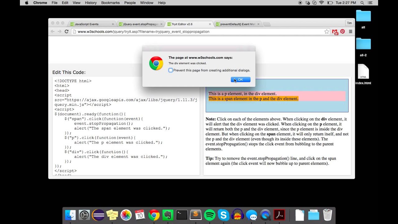Open the Trash in the dock
The image size is (398, 224).
327,215
